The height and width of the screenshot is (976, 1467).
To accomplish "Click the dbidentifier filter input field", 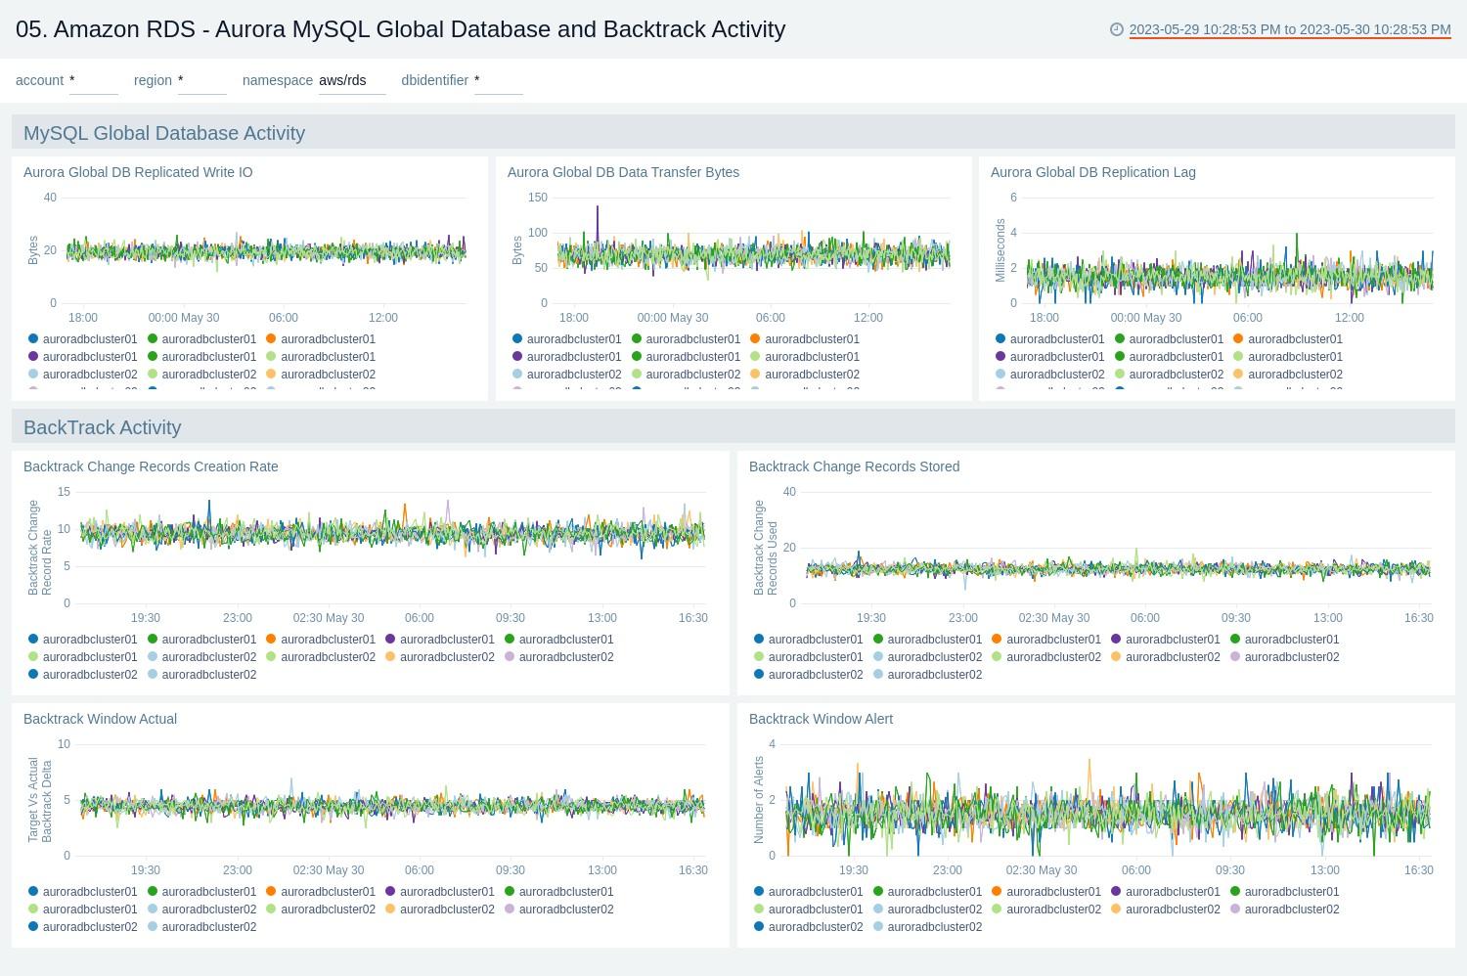I will tap(498, 80).
